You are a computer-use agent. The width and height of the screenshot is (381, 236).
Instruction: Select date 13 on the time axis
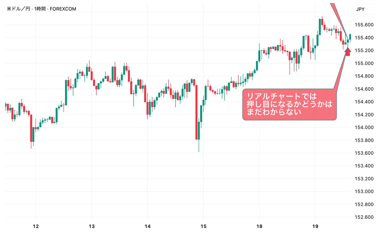point(91,226)
